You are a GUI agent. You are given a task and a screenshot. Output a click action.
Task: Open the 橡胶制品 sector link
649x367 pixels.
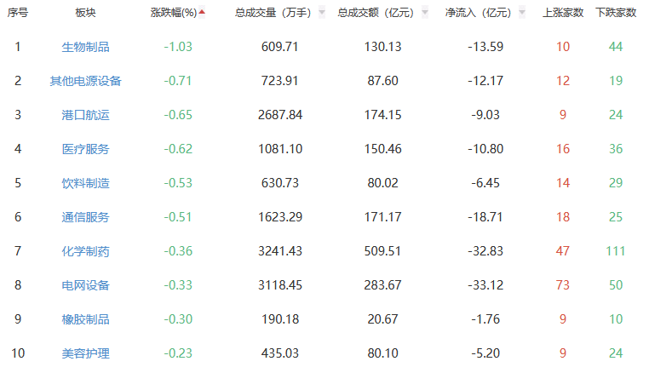pyautogui.click(x=86, y=319)
